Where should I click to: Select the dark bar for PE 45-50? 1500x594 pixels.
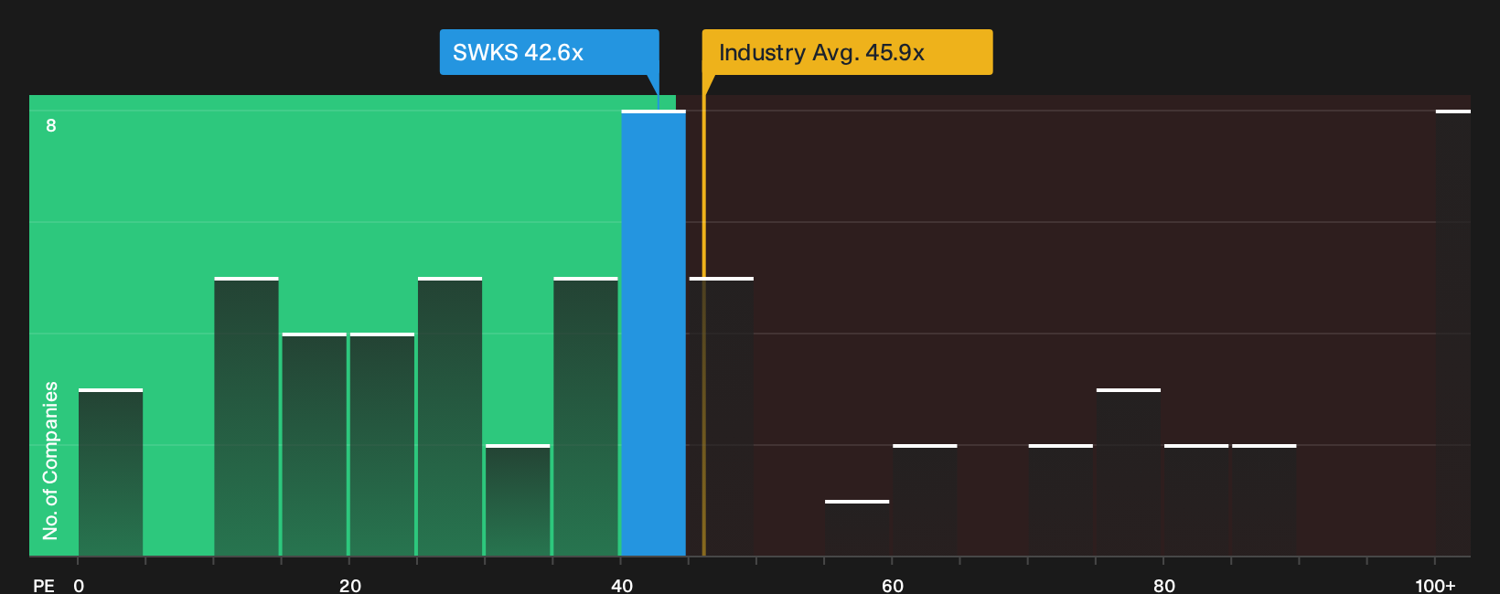pyautogui.click(x=722, y=417)
